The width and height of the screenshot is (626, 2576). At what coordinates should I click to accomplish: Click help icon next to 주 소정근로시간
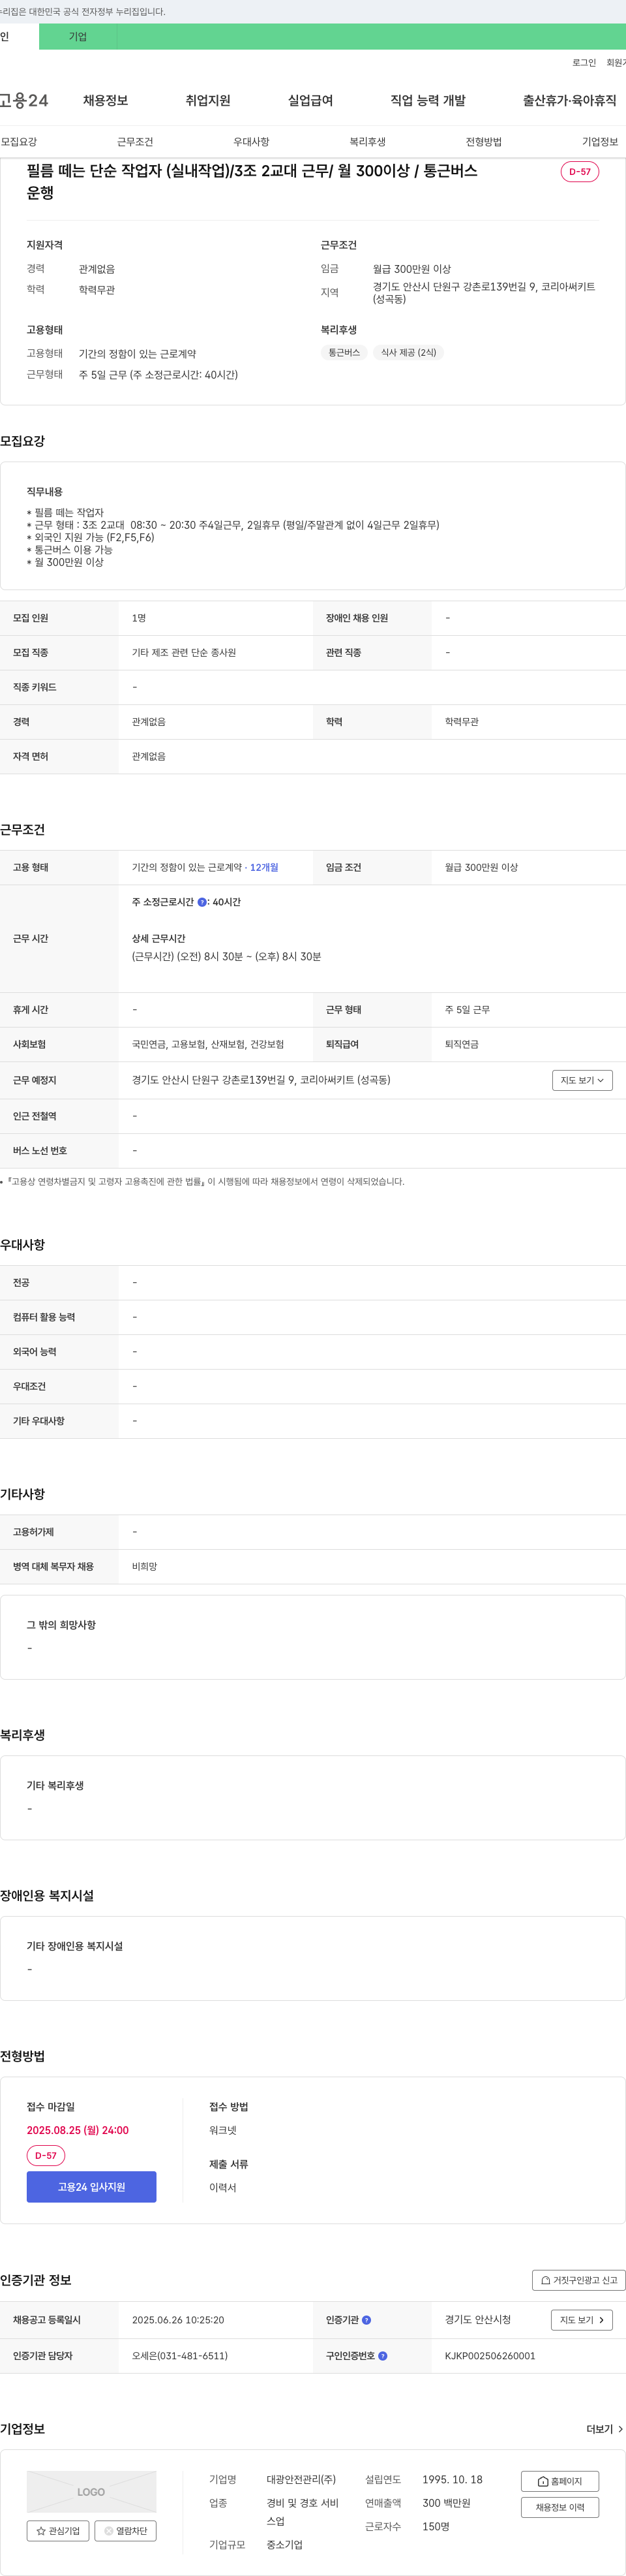tap(201, 902)
